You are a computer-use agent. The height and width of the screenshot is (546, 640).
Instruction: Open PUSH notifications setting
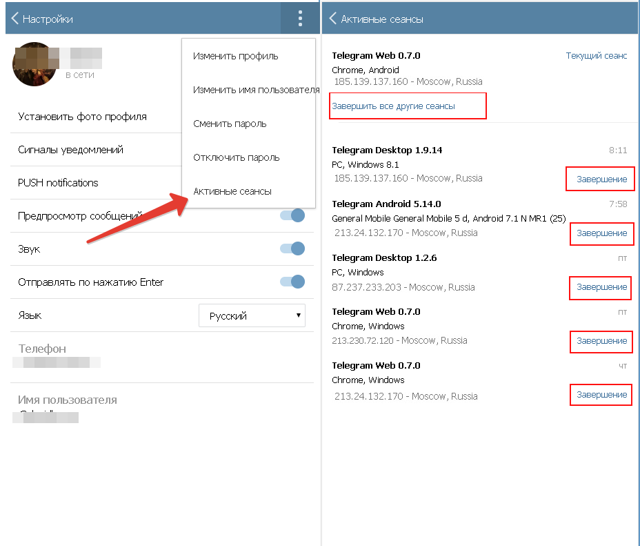[x=58, y=183]
